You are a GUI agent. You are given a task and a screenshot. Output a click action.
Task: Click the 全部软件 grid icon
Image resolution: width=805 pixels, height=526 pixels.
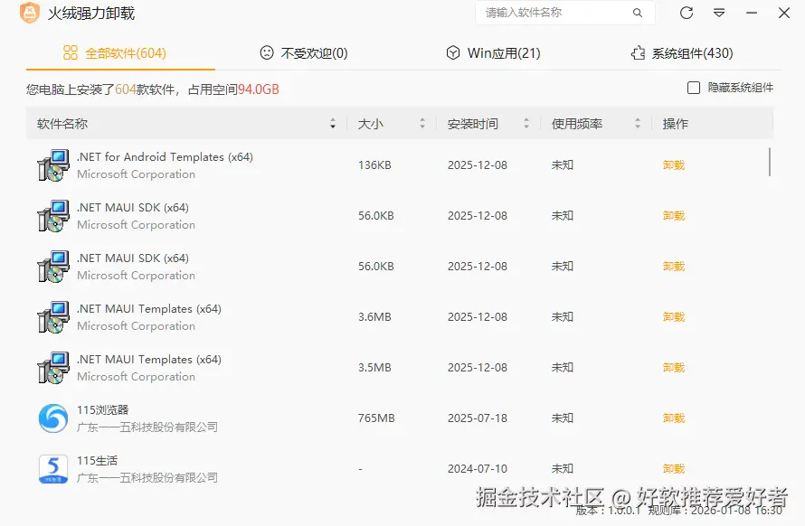[71, 52]
